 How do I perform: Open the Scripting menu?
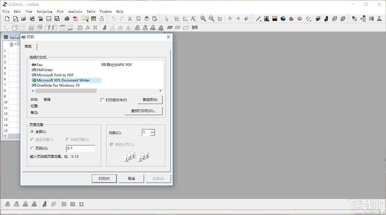[44, 11]
